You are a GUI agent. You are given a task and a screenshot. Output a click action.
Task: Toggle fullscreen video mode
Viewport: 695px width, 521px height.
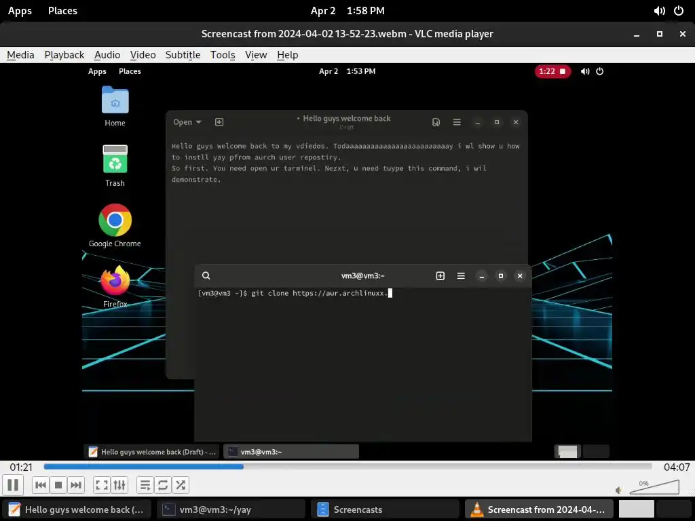pos(102,485)
